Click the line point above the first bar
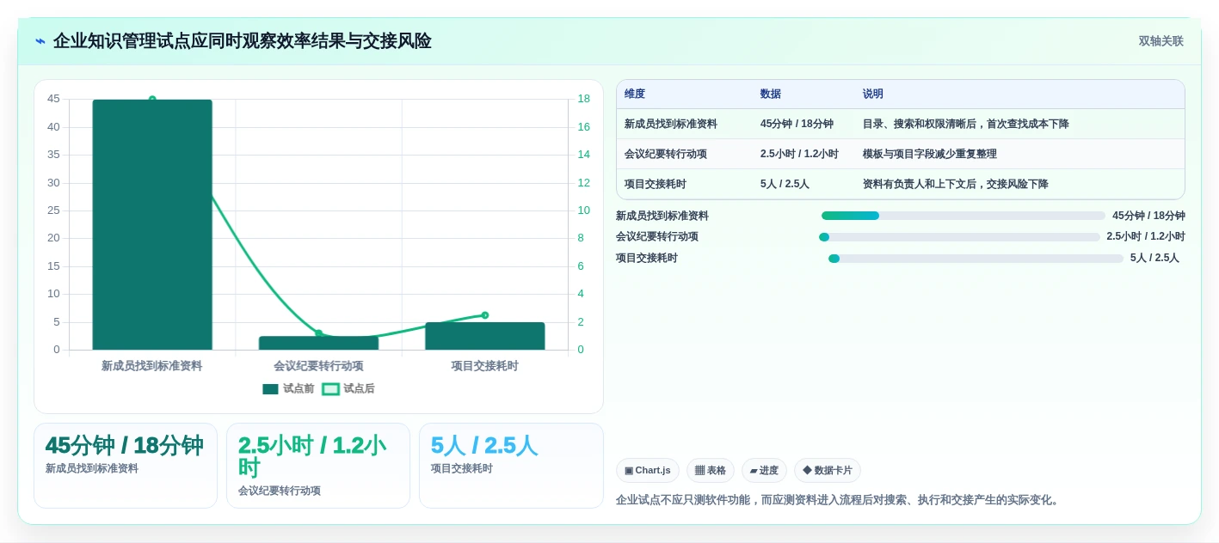 coord(152,99)
